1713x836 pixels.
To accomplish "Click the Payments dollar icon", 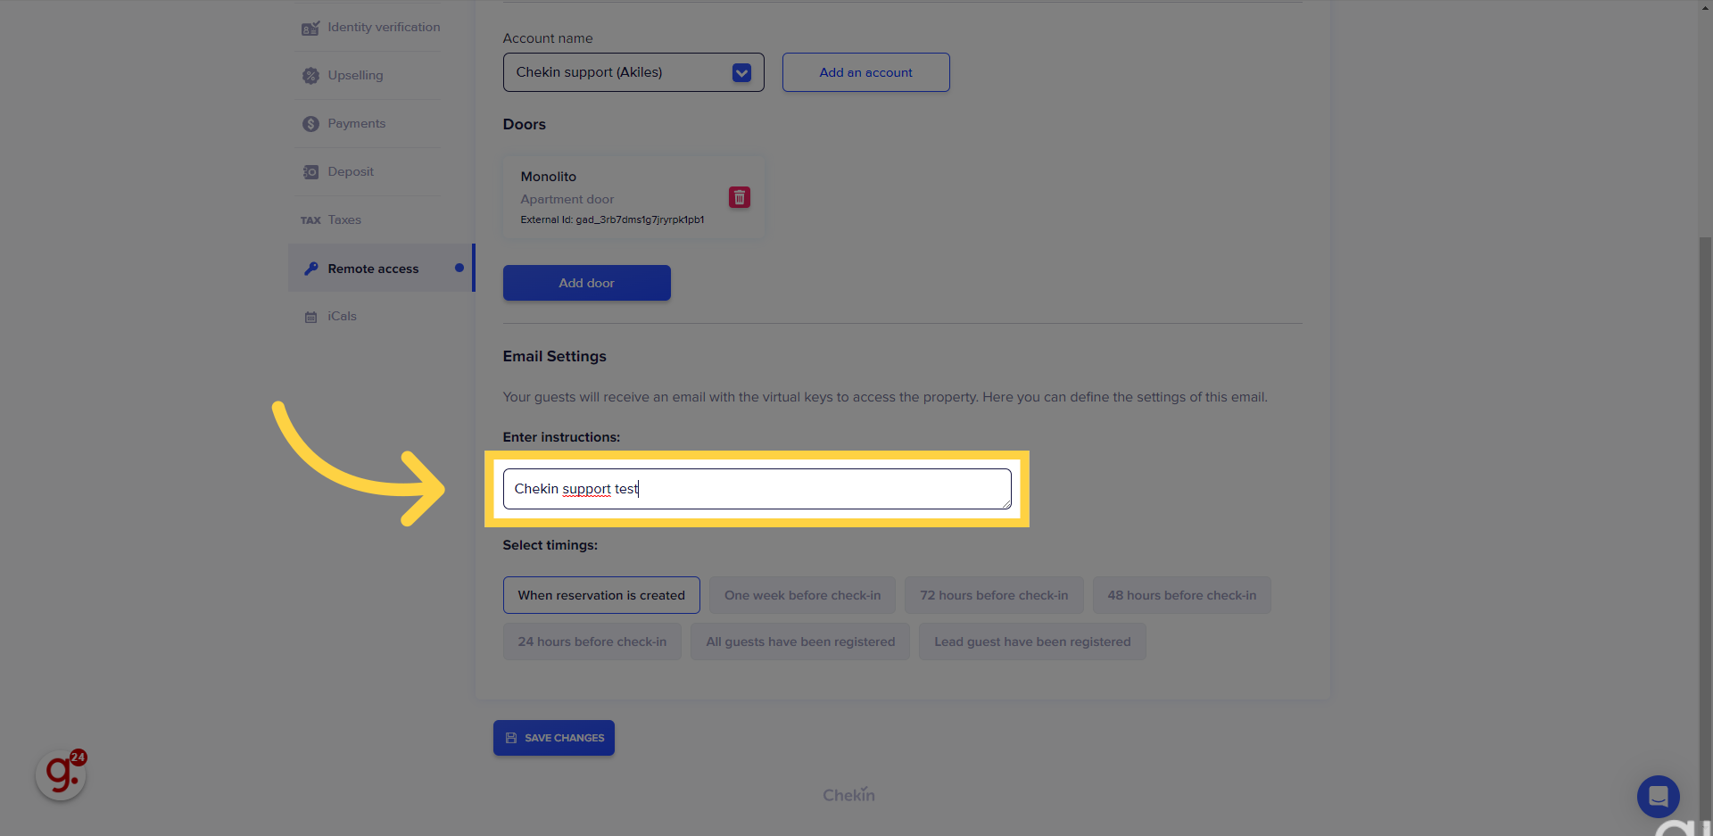I will point(310,124).
